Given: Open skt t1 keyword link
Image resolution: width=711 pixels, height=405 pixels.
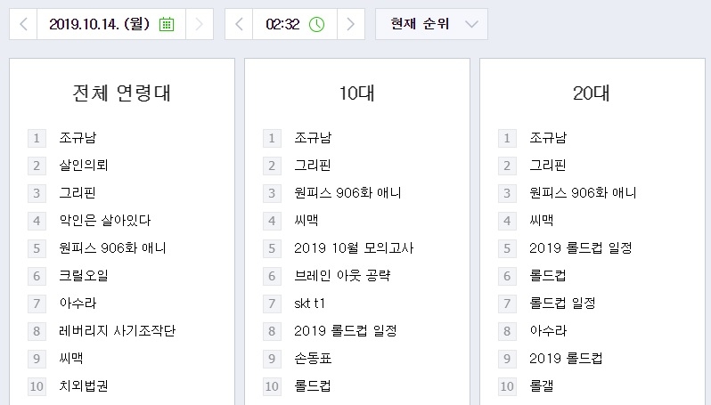Looking at the screenshot, I should coord(312,304).
